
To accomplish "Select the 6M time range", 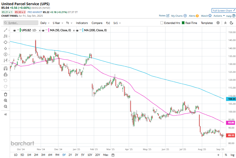I will [x=50, y=155].
